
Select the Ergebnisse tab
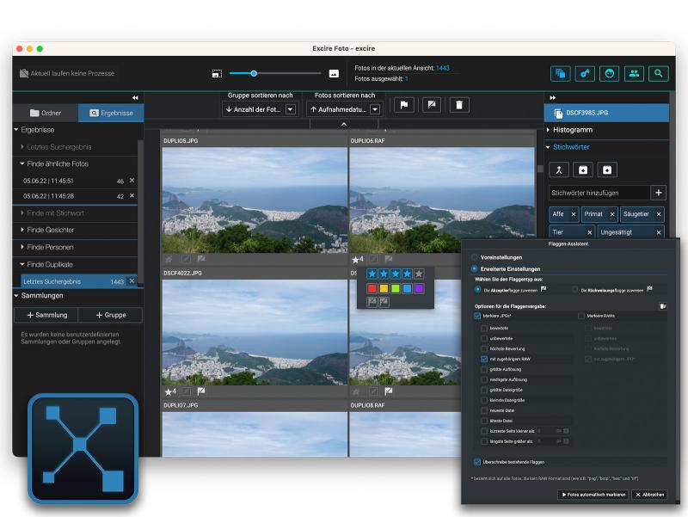pyautogui.click(x=110, y=113)
